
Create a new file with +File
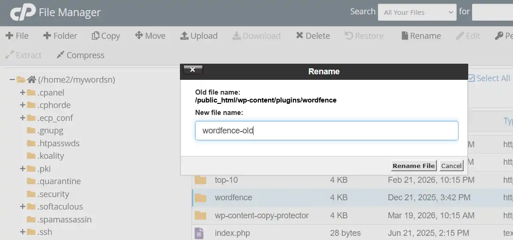tap(17, 36)
